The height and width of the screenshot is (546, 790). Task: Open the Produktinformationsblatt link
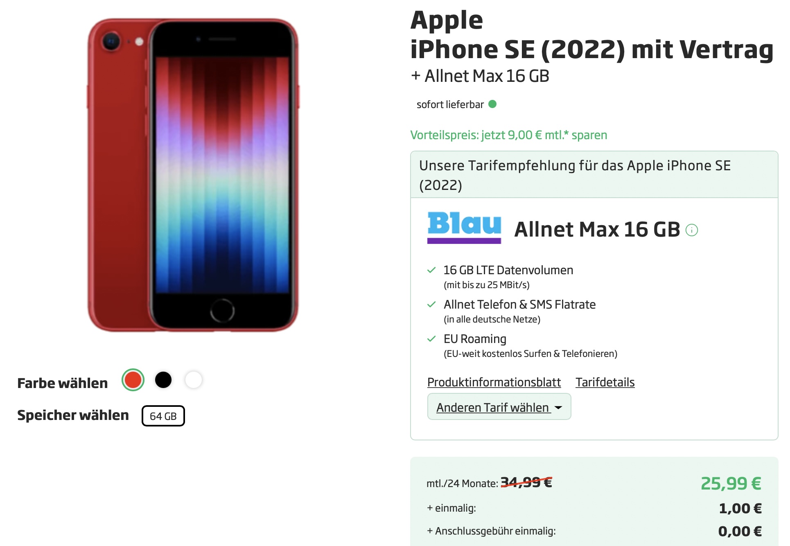click(x=494, y=382)
